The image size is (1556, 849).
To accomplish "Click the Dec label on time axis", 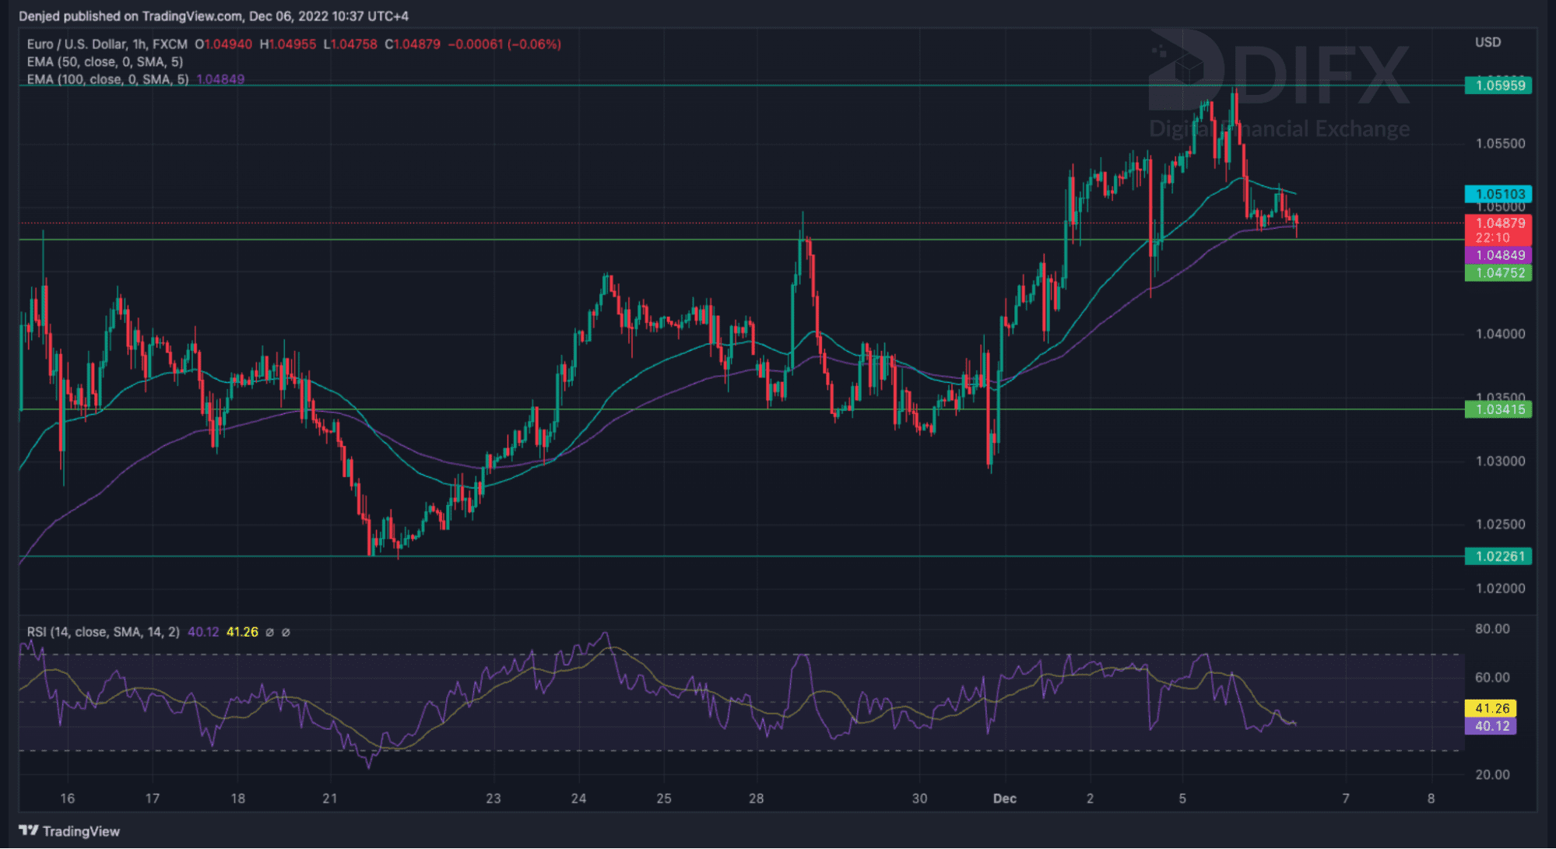I will 1004,798.
